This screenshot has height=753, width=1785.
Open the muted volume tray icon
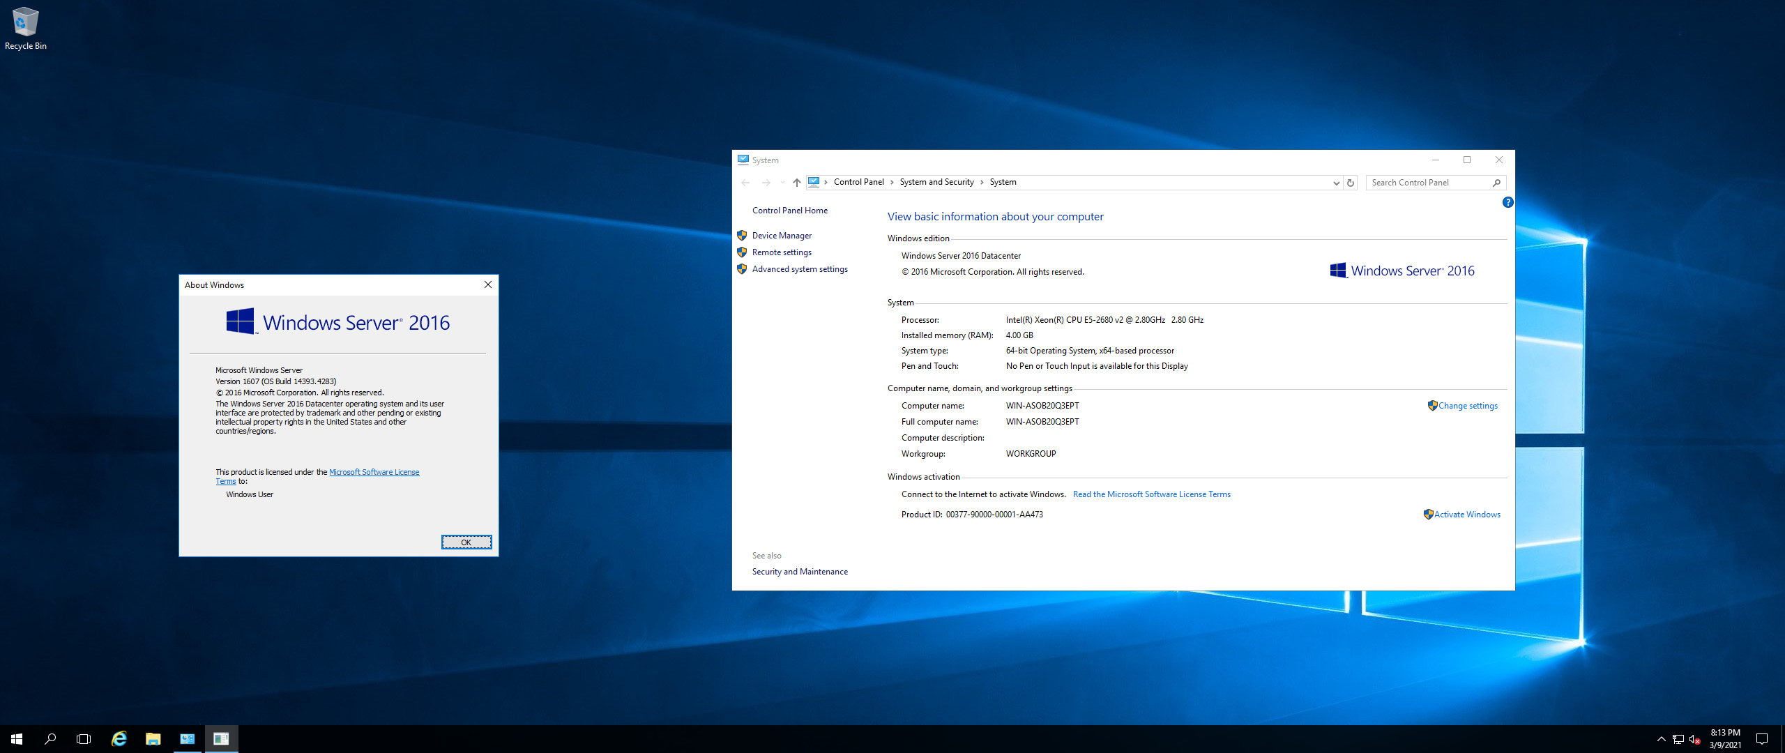tap(1695, 739)
